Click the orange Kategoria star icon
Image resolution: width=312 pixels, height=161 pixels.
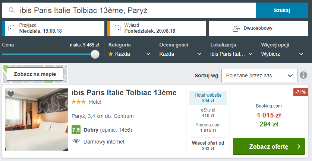(111, 54)
